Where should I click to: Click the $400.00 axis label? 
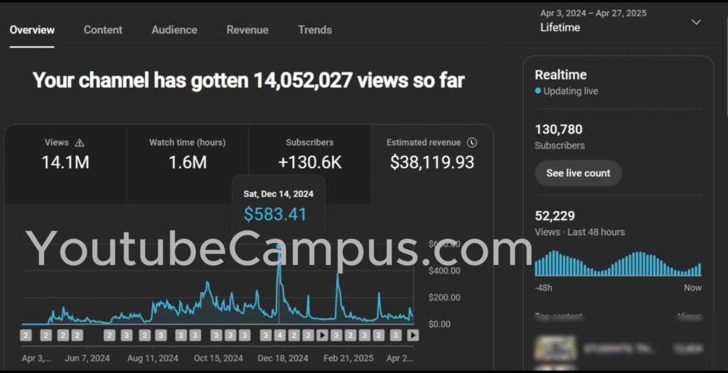444,271
